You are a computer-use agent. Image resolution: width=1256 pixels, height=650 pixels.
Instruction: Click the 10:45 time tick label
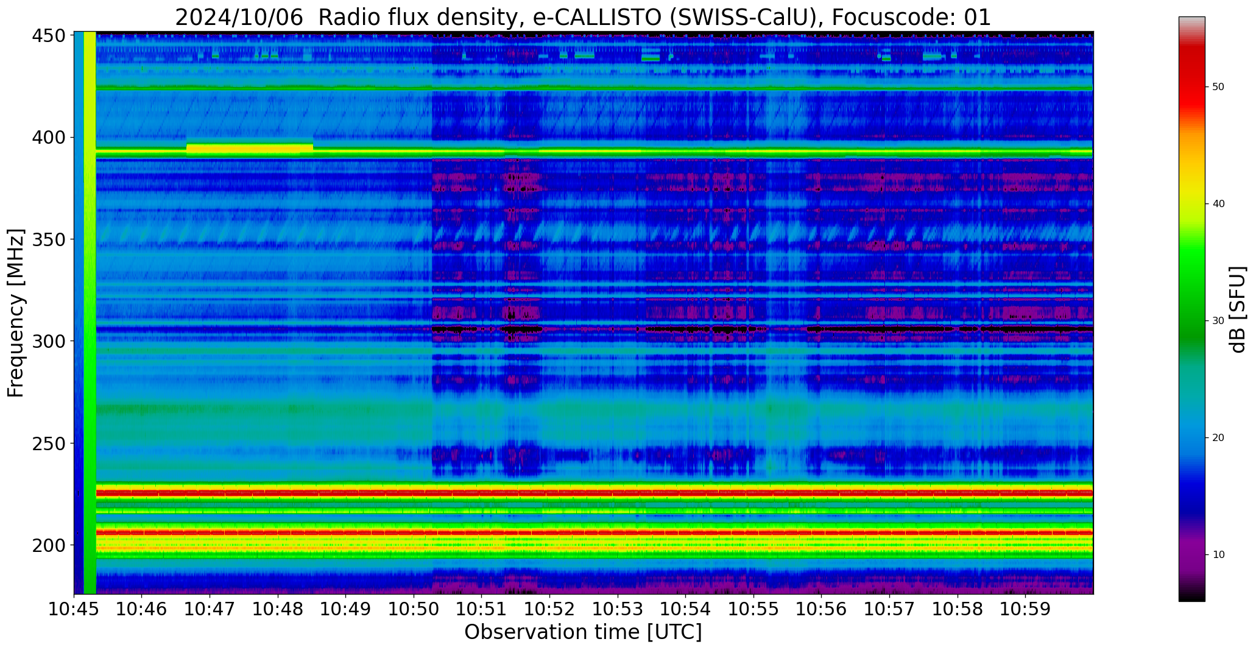tap(74, 609)
